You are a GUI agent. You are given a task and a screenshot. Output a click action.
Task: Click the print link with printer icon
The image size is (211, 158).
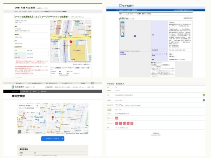88,65
